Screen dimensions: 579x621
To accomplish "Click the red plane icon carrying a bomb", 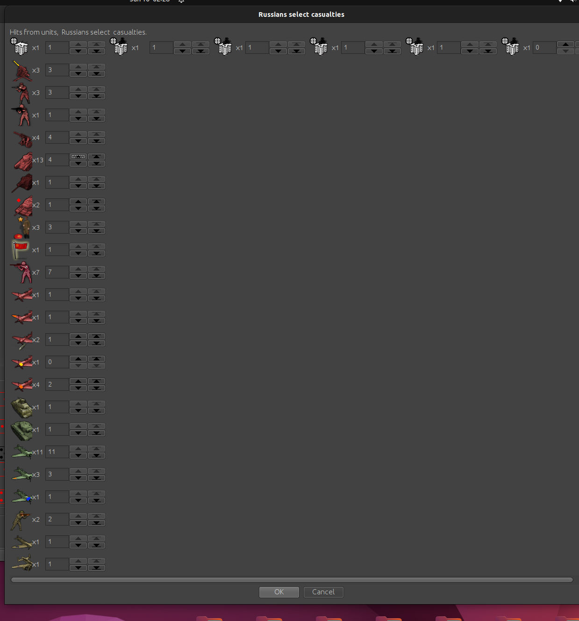I will click(22, 340).
